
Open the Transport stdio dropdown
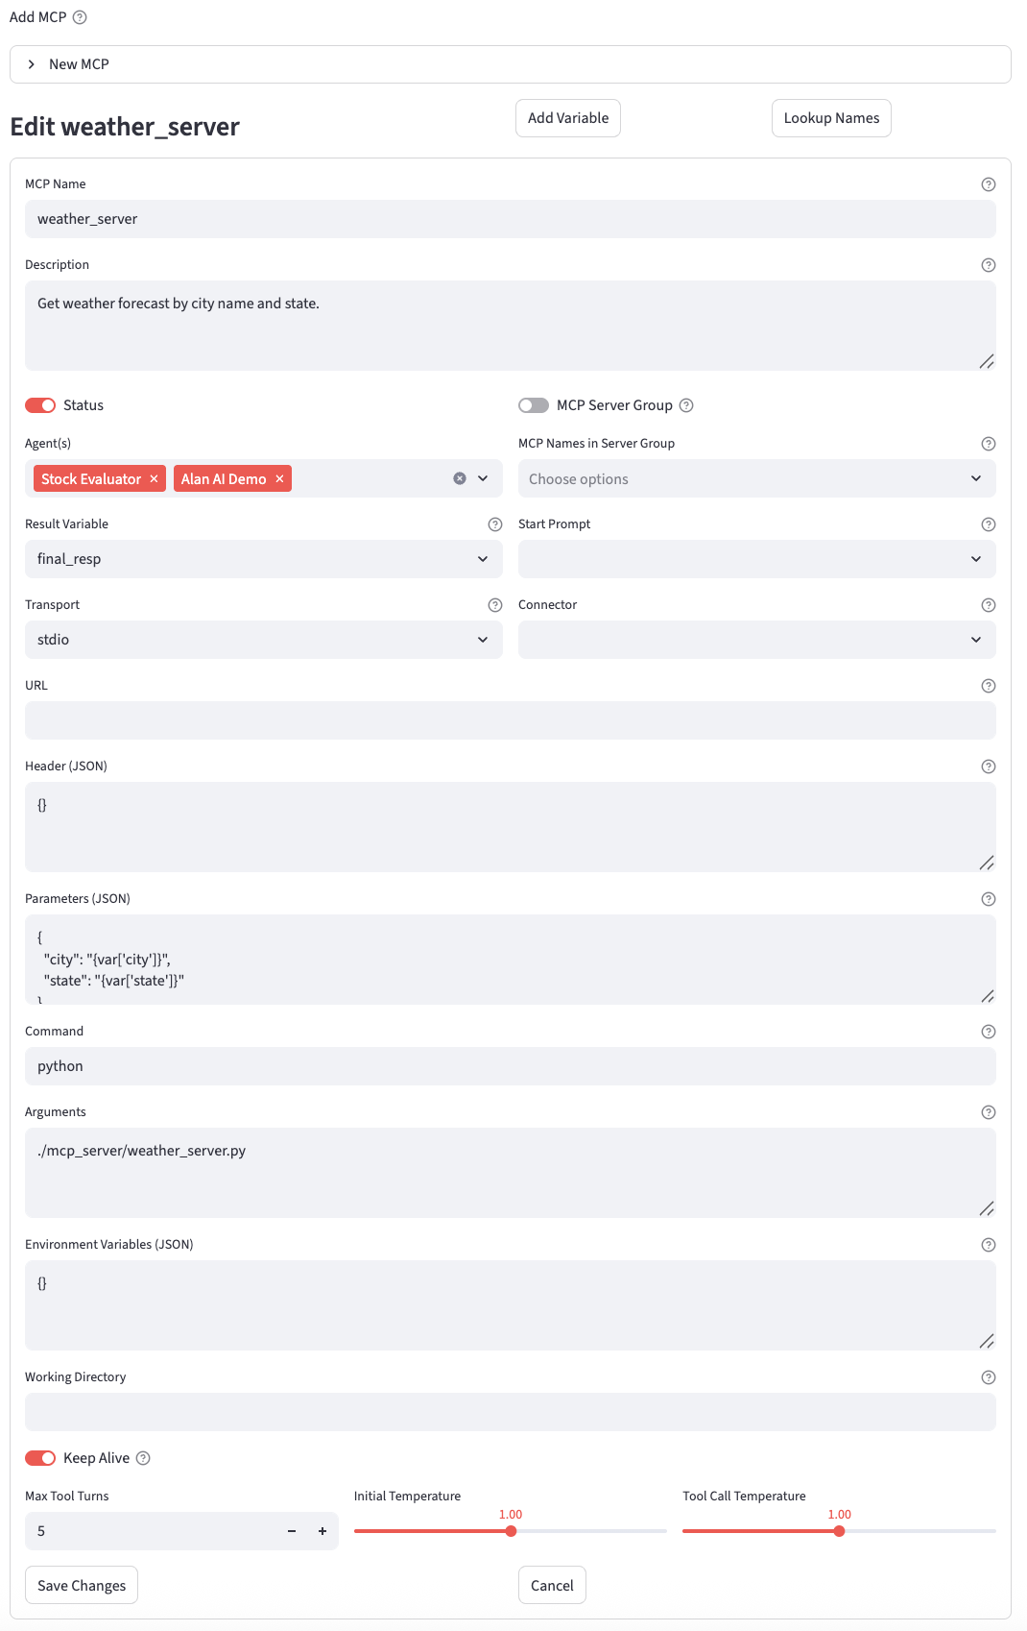pyautogui.click(x=263, y=640)
